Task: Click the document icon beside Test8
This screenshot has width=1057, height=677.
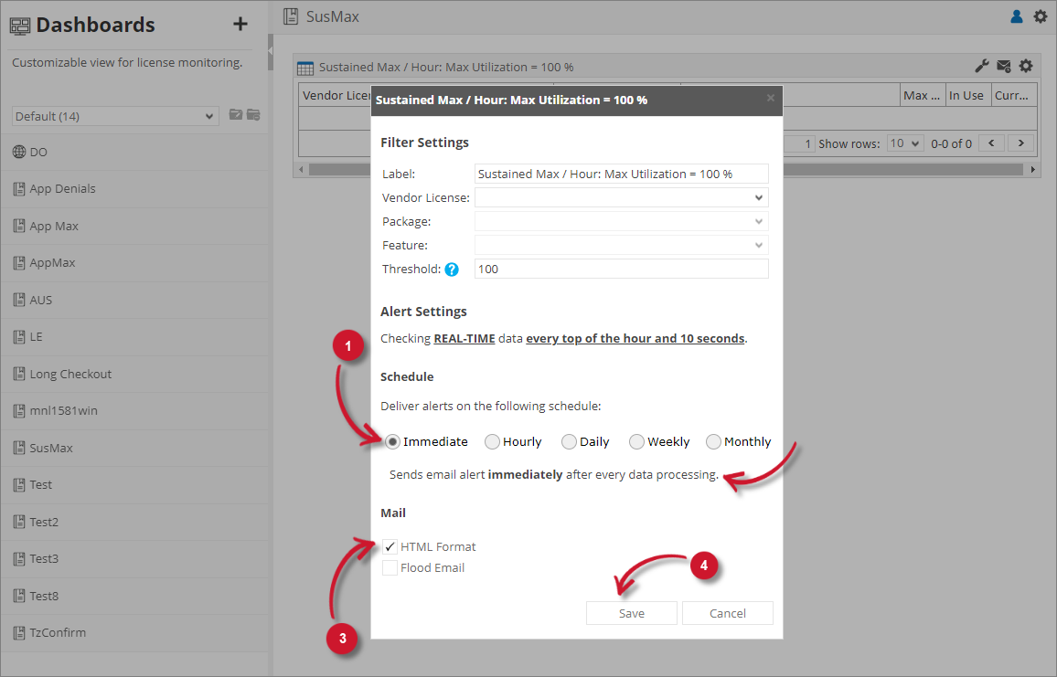Action: [x=19, y=597]
